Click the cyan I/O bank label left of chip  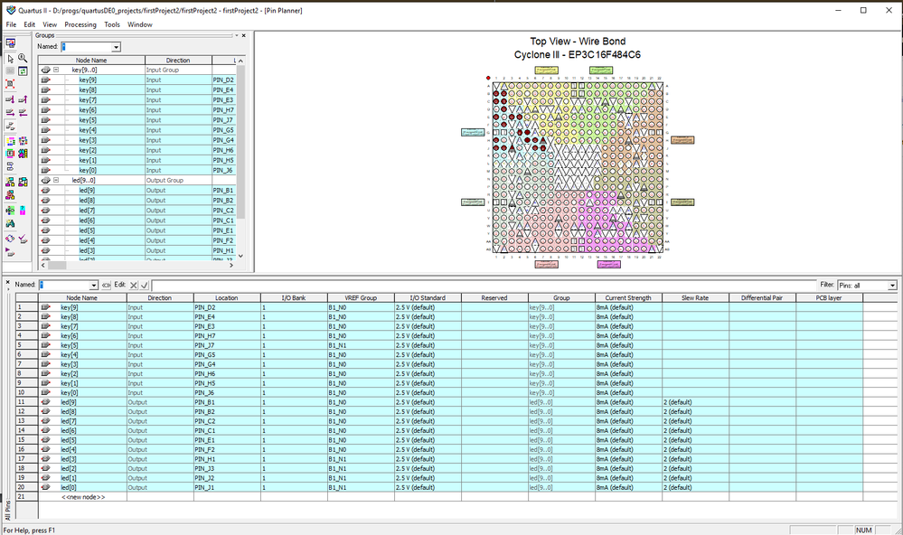tap(473, 133)
